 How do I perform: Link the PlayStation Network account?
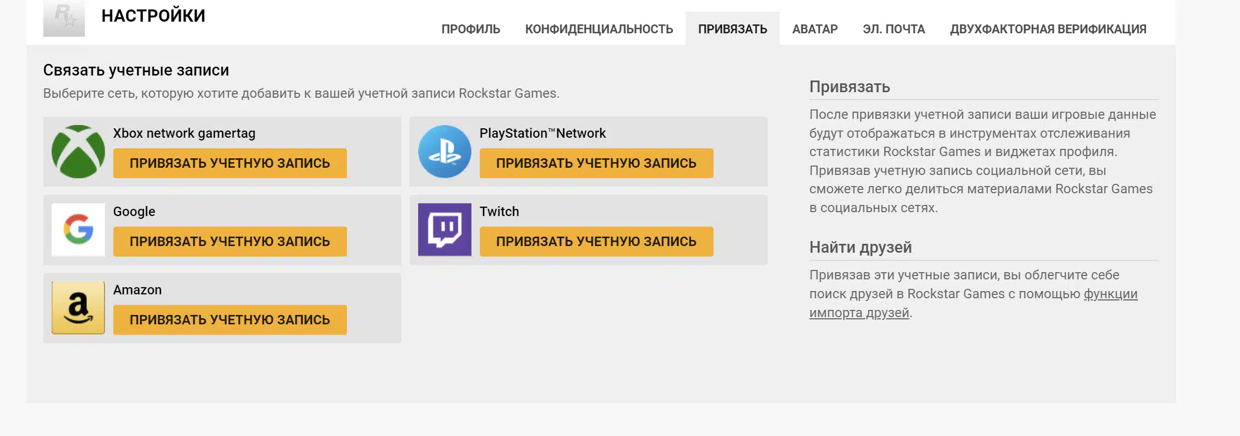coord(596,163)
